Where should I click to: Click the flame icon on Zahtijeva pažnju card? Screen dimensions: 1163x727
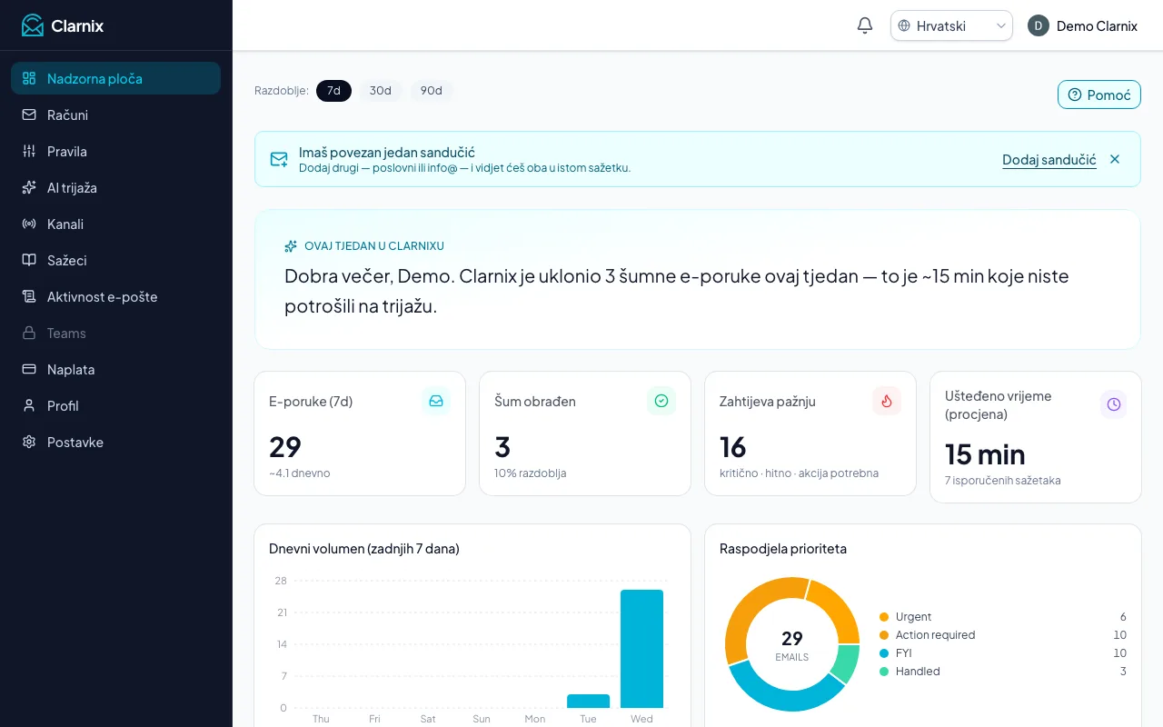coord(887,401)
